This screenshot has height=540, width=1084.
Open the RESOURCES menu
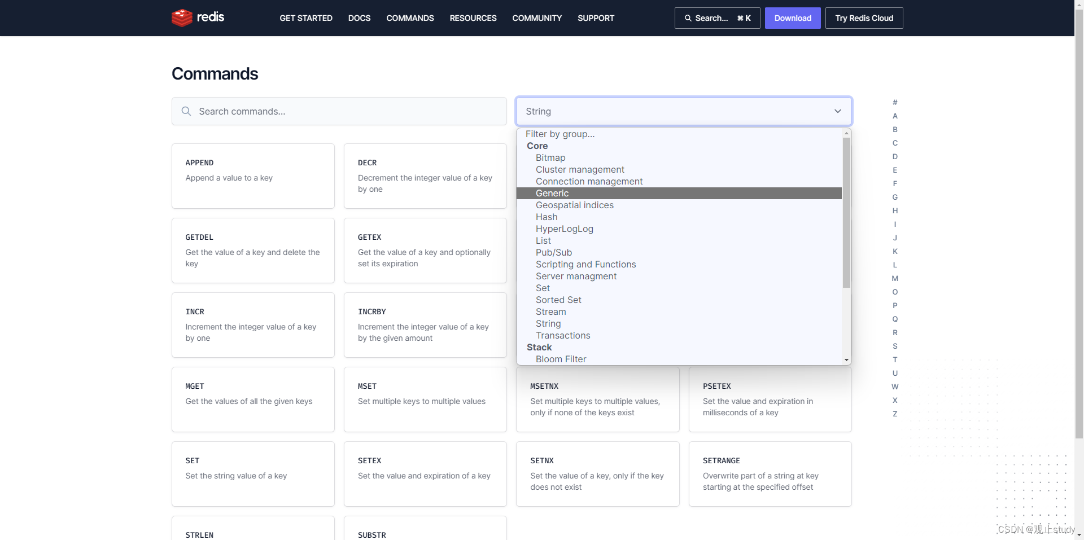473,18
